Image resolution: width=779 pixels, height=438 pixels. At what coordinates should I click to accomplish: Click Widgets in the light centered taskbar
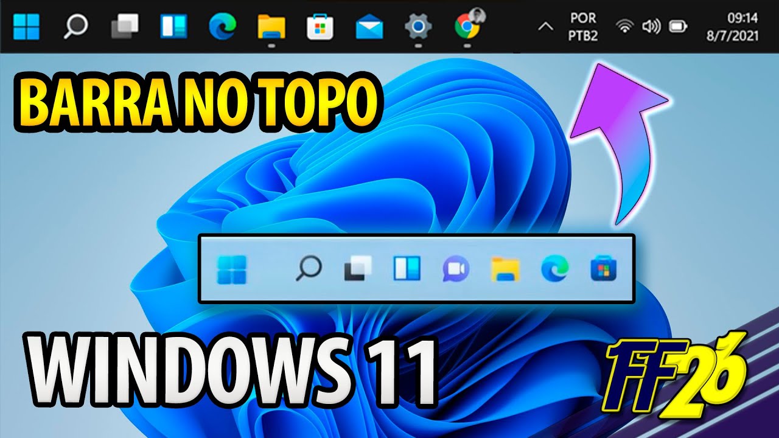coord(407,268)
